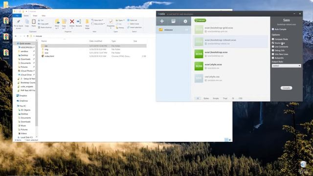The height and width of the screenshot is (176, 313).
Task: Click output path icon under bootstrap-grid.scss
Action: click(205, 31)
